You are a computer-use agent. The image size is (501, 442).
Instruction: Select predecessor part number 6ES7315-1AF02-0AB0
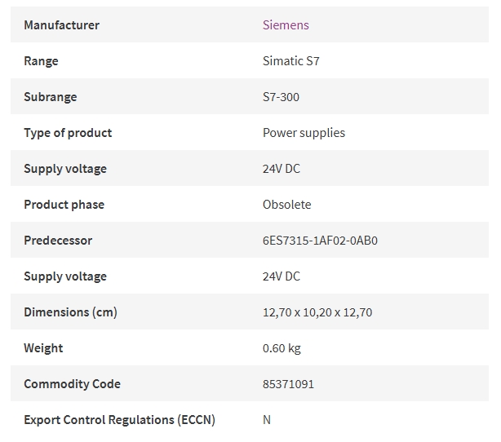[320, 240]
